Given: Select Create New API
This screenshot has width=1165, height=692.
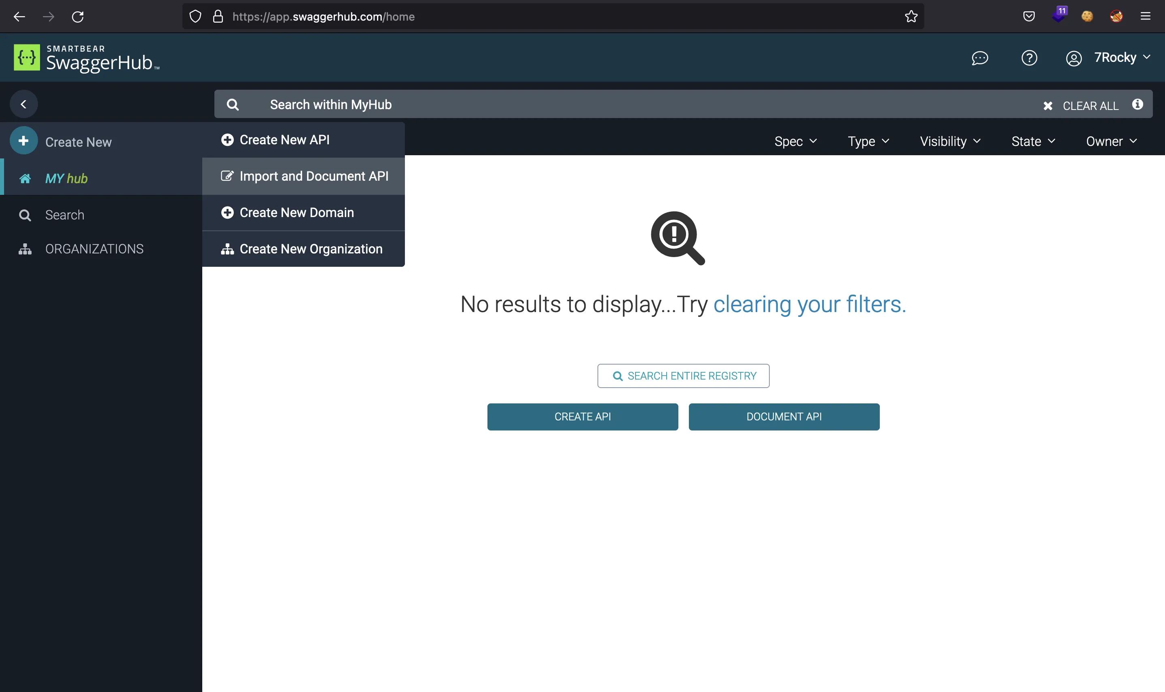Looking at the screenshot, I should (304, 140).
